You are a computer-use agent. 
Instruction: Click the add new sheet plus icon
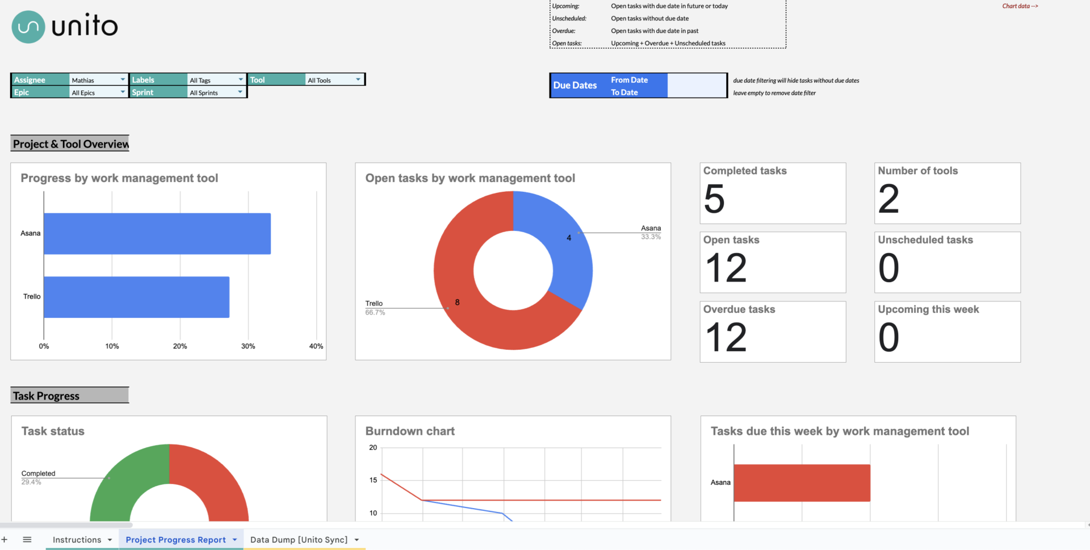pyautogui.click(x=5, y=539)
